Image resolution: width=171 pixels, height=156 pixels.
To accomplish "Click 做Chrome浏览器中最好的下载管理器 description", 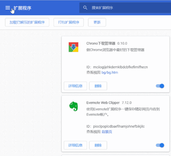I will (115, 50).
